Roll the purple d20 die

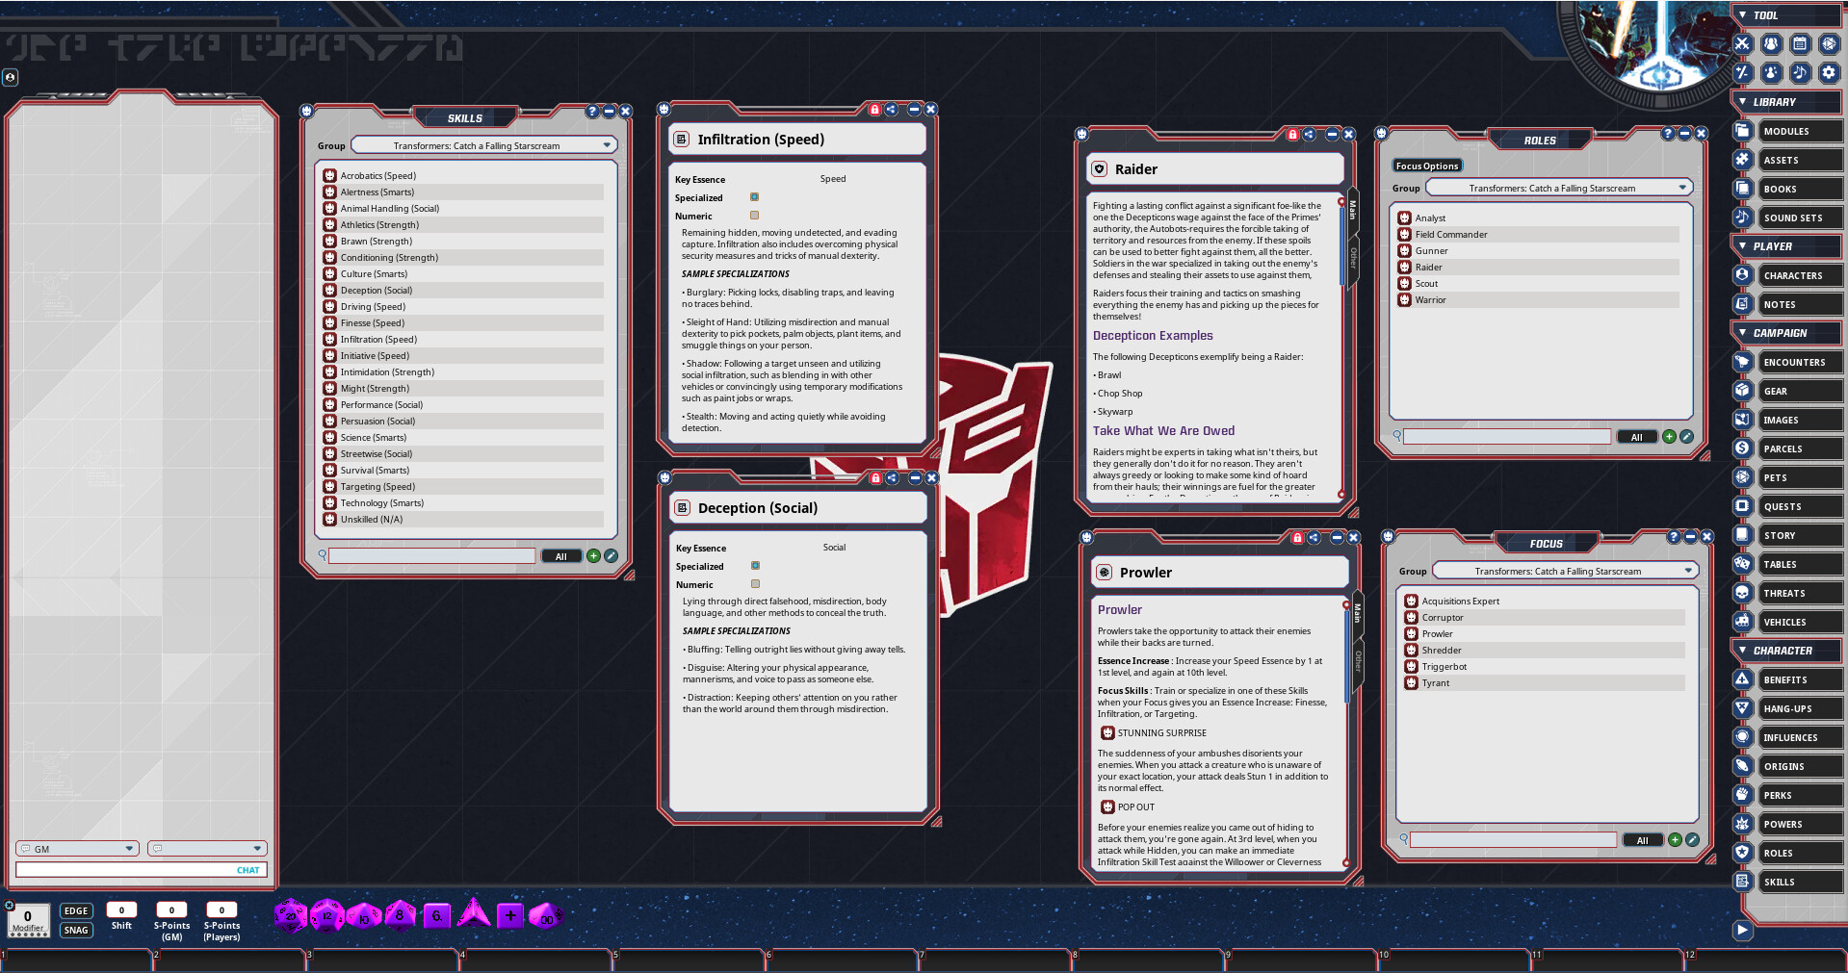(293, 914)
